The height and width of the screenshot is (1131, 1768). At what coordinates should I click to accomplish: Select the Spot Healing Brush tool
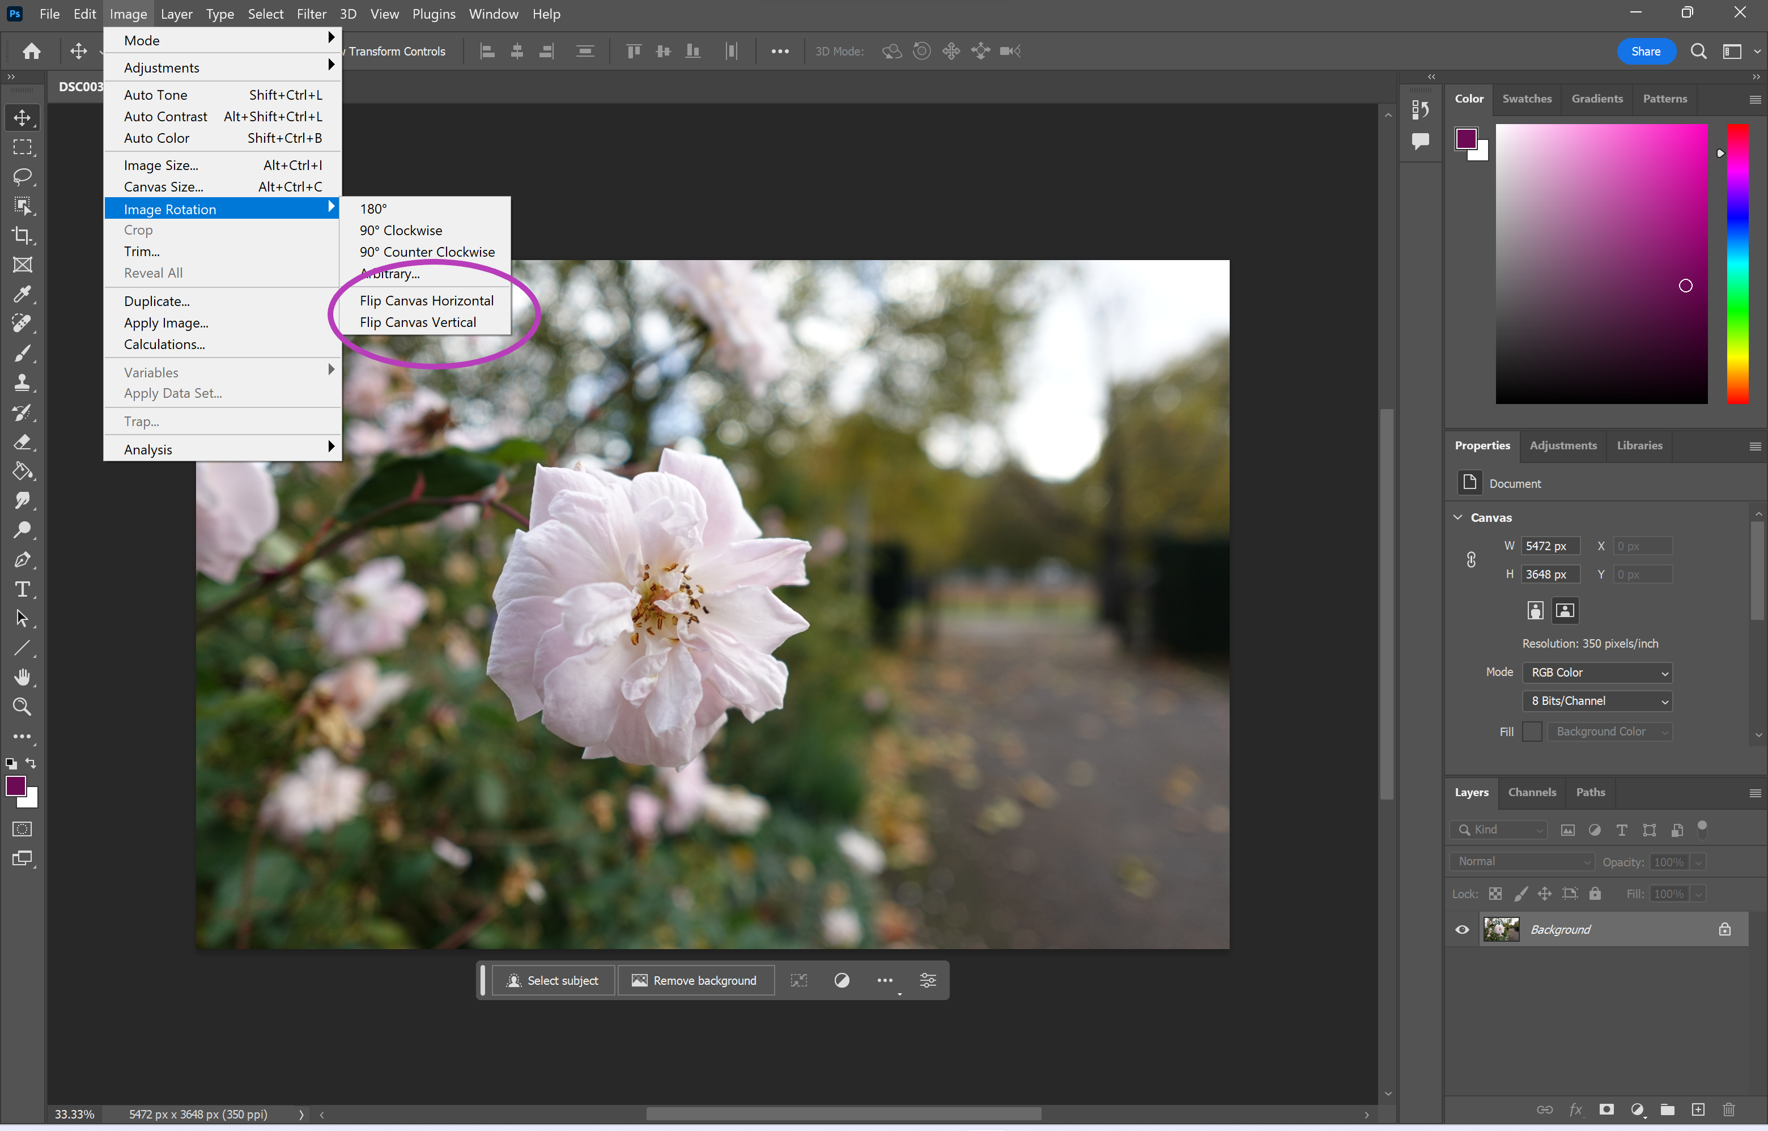(x=22, y=324)
